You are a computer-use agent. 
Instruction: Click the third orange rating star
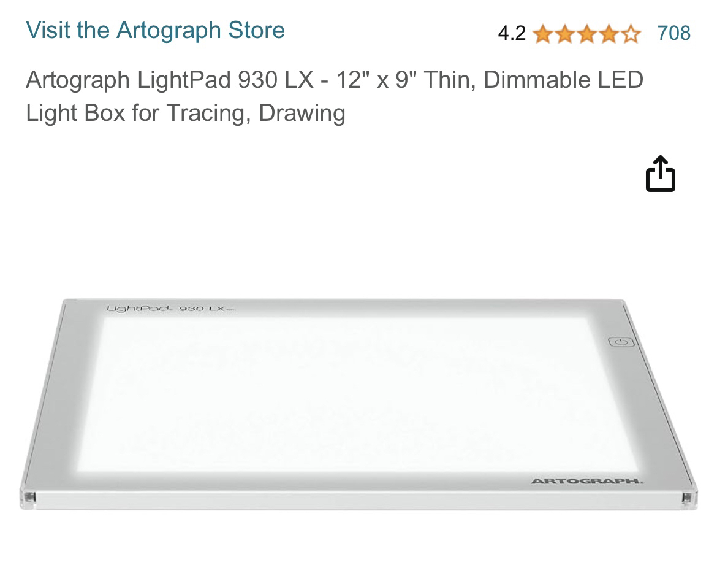[587, 33]
